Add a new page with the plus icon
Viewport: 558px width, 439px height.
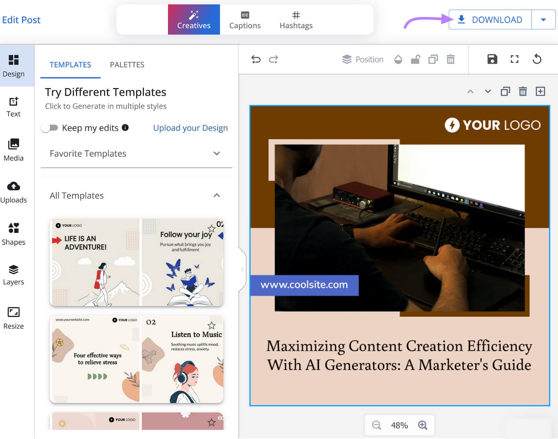click(x=541, y=92)
